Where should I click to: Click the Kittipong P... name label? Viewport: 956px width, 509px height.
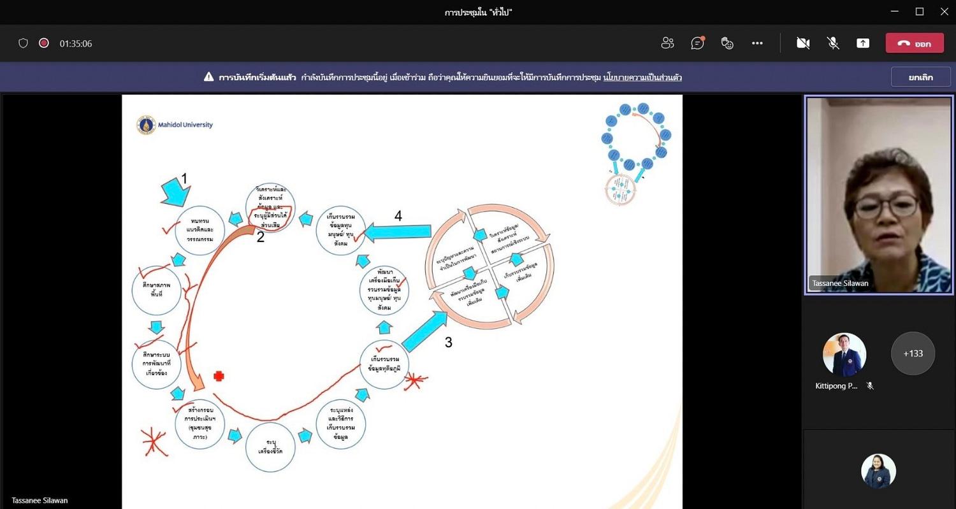(836, 386)
